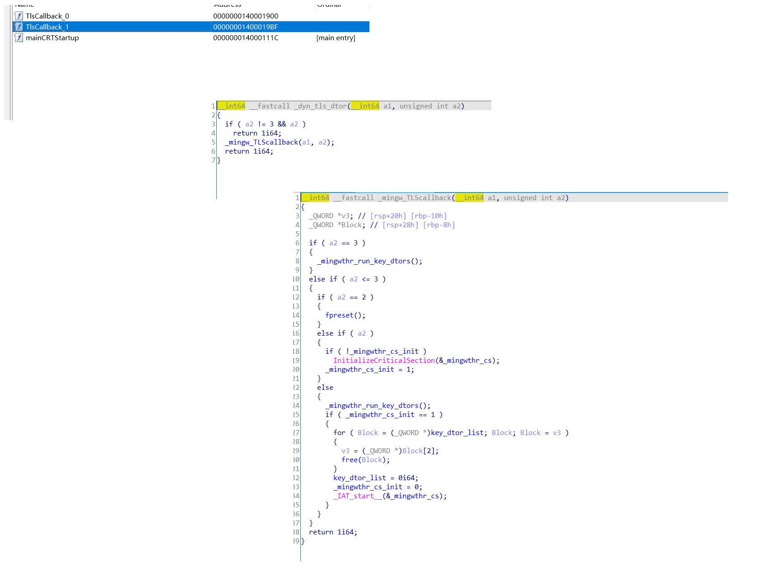Click the InitializeCriticalSection call

coord(384,360)
